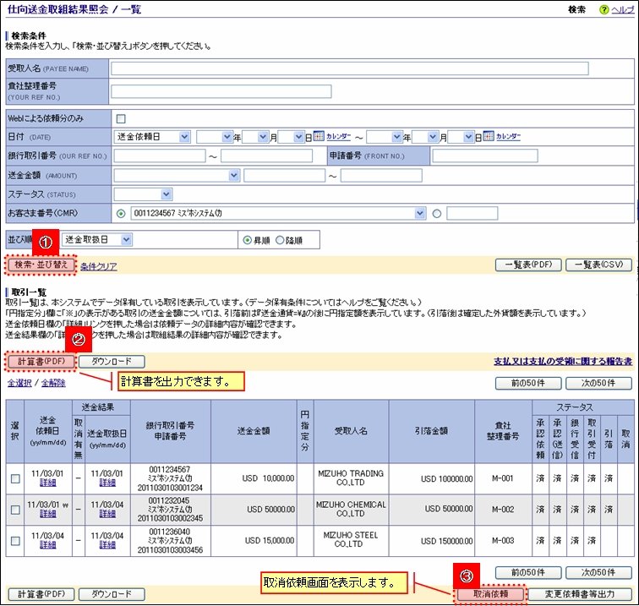This screenshot has width=639, height=606.
Task: Open the end day dropdown
Action: (x=461, y=137)
